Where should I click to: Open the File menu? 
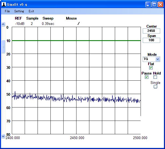coord(7,11)
